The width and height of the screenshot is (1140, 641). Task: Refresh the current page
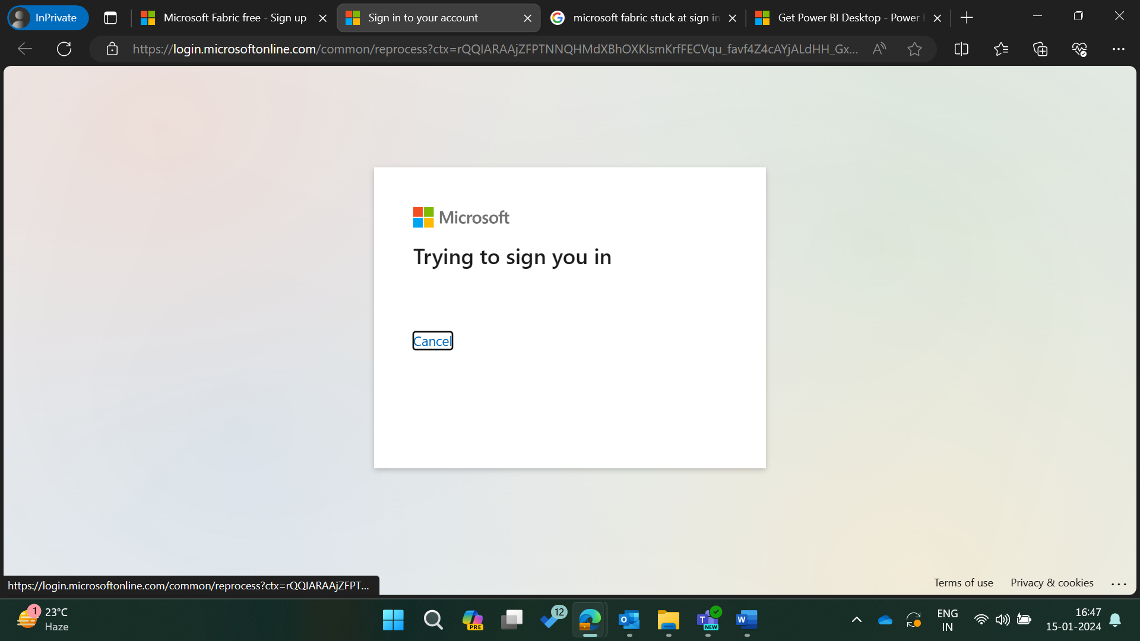[64, 49]
